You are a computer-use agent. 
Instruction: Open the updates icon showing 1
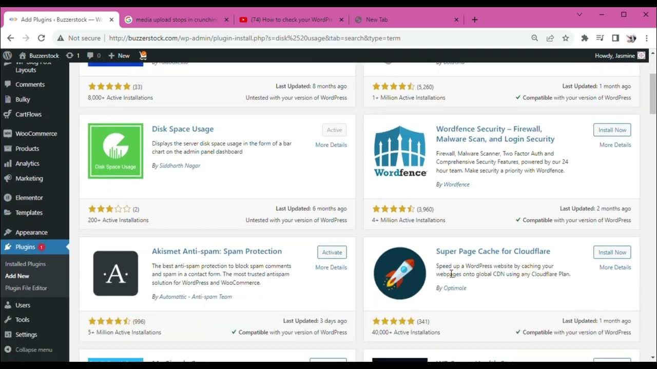coord(73,55)
